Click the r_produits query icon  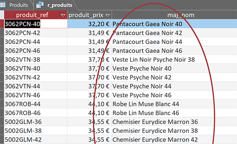coord(40,5)
